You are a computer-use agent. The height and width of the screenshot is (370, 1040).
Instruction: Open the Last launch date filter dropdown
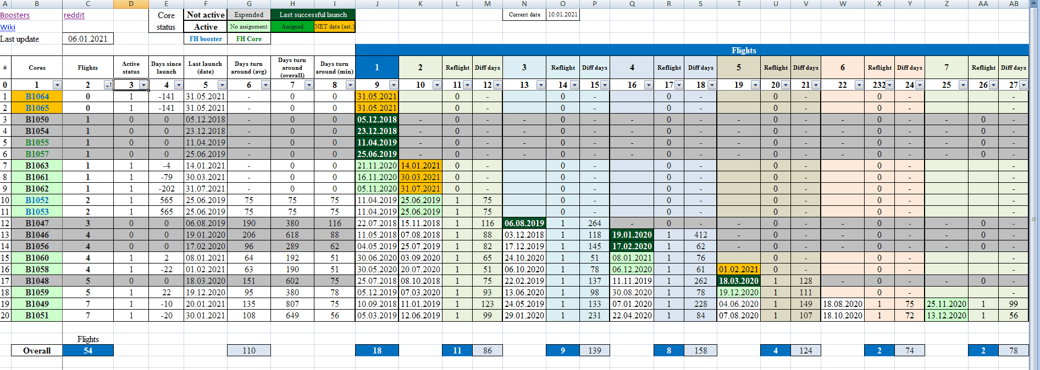point(222,85)
